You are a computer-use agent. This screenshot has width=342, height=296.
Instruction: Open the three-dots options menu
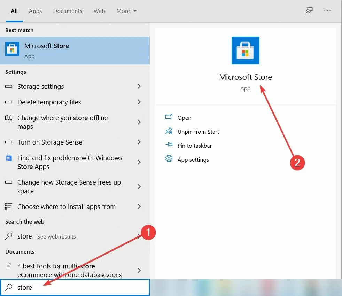tap(327, 11)
